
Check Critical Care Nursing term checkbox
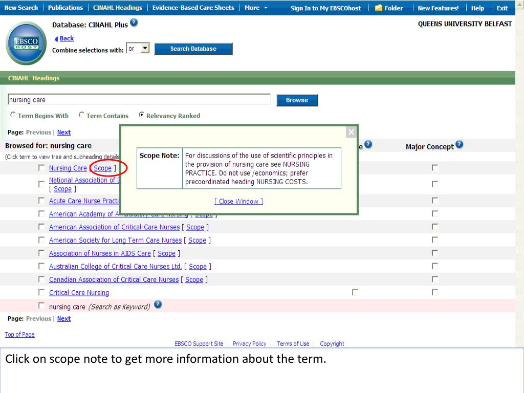click(x=41, y=292)
